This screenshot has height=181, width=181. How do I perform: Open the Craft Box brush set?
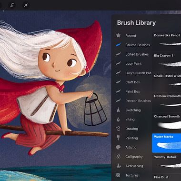[133, 82]
